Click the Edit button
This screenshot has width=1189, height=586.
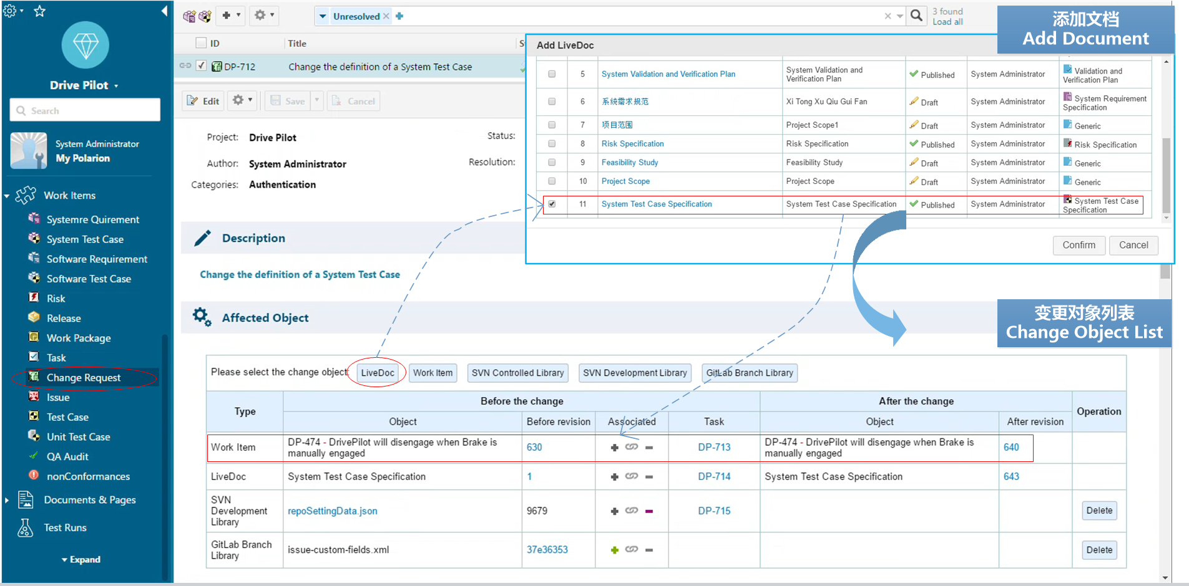[x=203, y=101]
